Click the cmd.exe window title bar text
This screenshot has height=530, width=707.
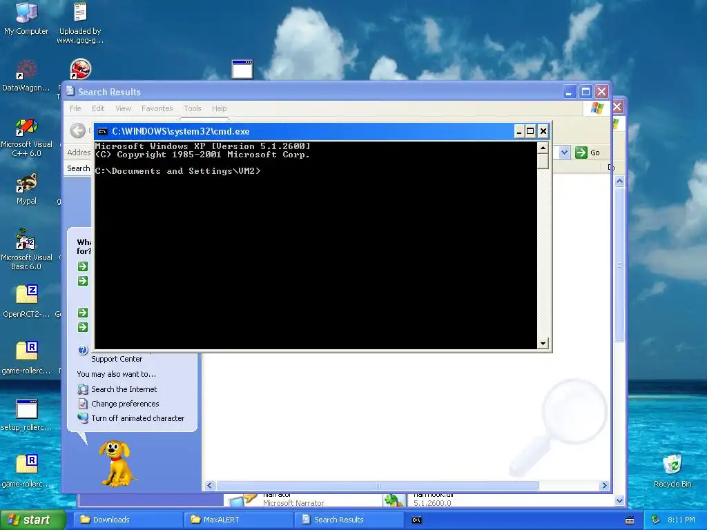pyautogui.click(x=180, y=131)
